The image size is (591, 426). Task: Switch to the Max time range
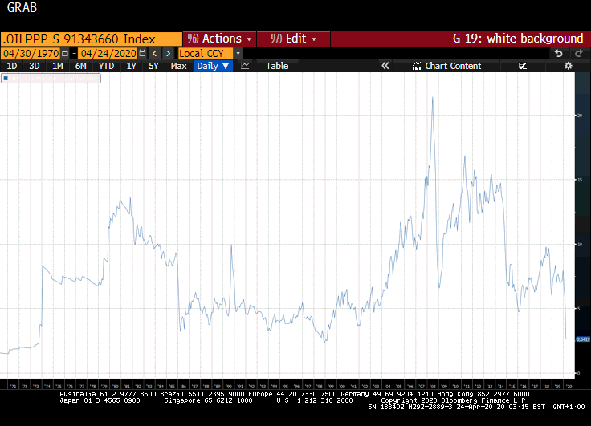point(179,66)
